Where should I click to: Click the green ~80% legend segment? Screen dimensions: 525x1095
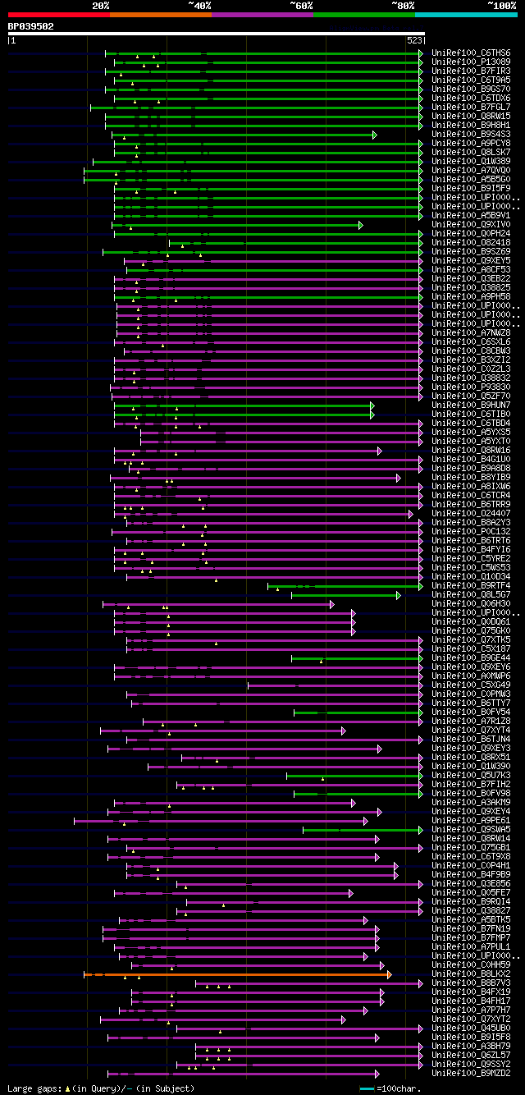364,14
